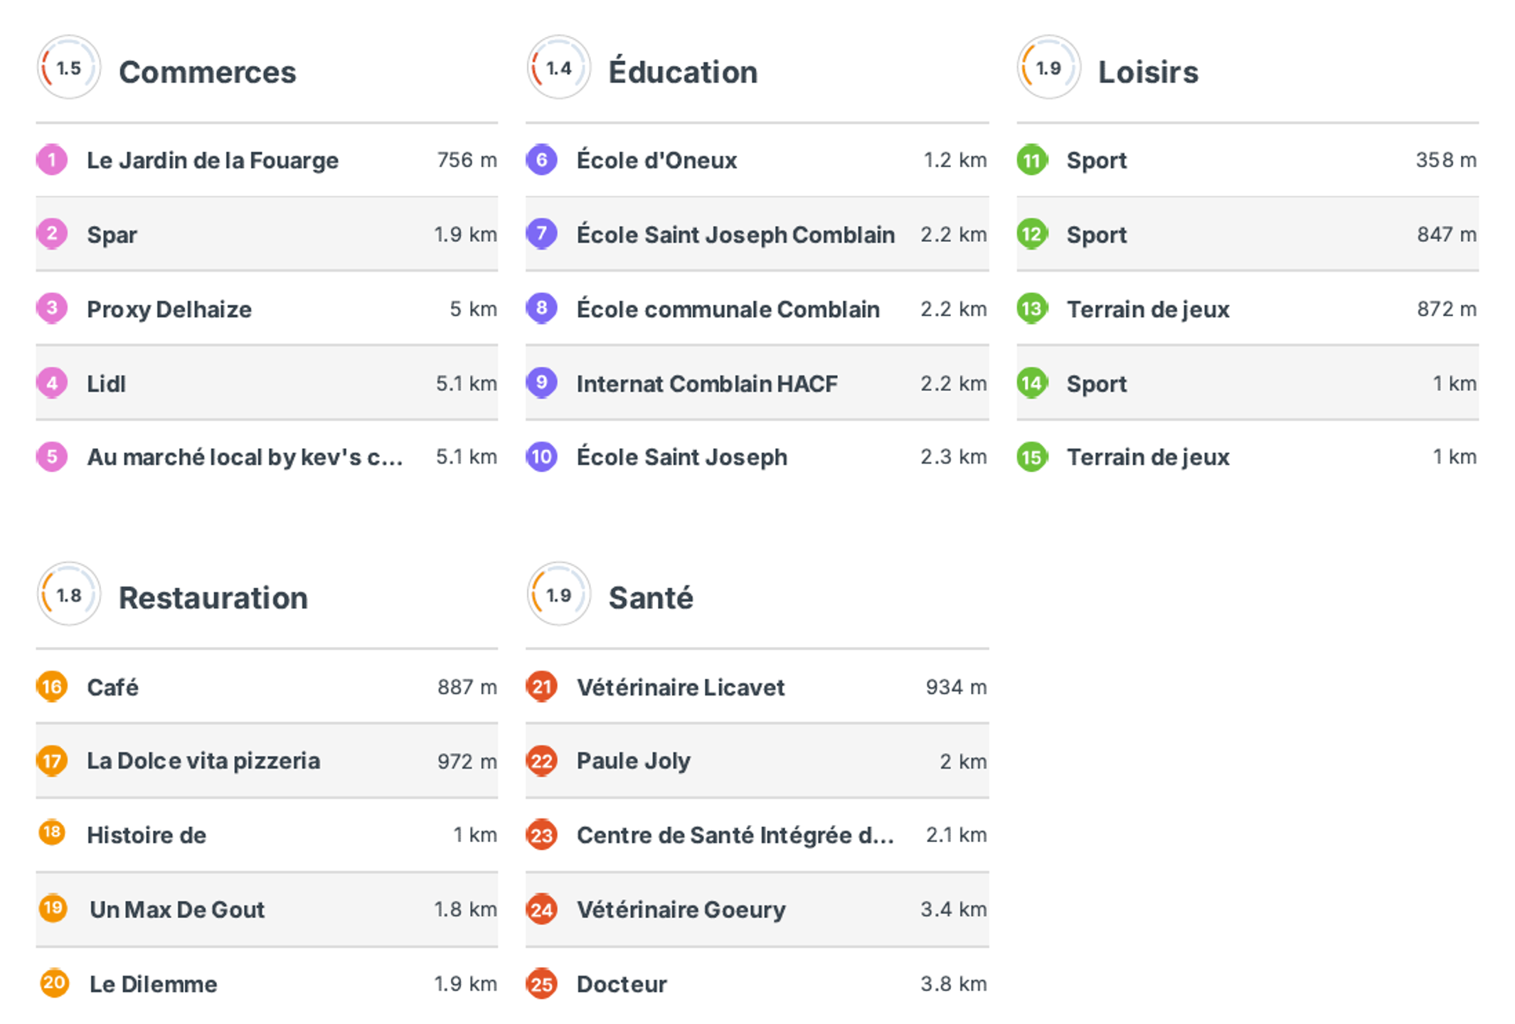Click the Restauration section heading

pyautogui.click(x=213, y=598)
